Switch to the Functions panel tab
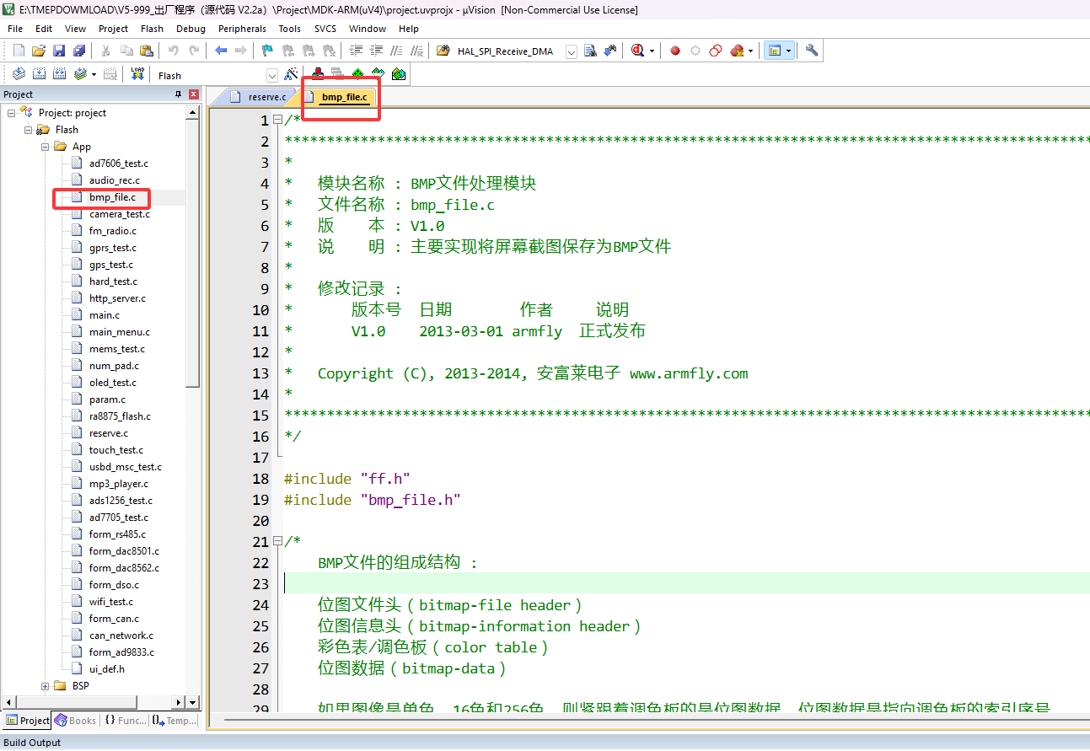Viewport: 1090px width, 751px height. click(x=126, y=721)
